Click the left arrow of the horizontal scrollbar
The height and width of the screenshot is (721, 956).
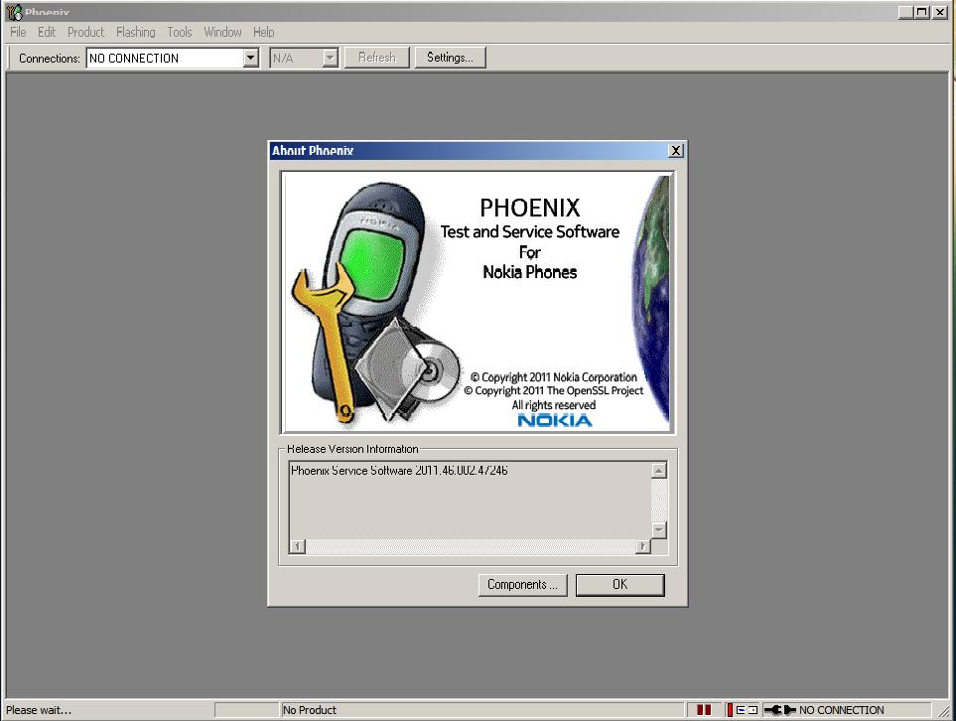click(297, 546)
